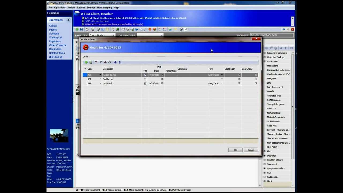Open the date picker for 9/23/2010 met date
343x193 pixels.
click(162, 75)
